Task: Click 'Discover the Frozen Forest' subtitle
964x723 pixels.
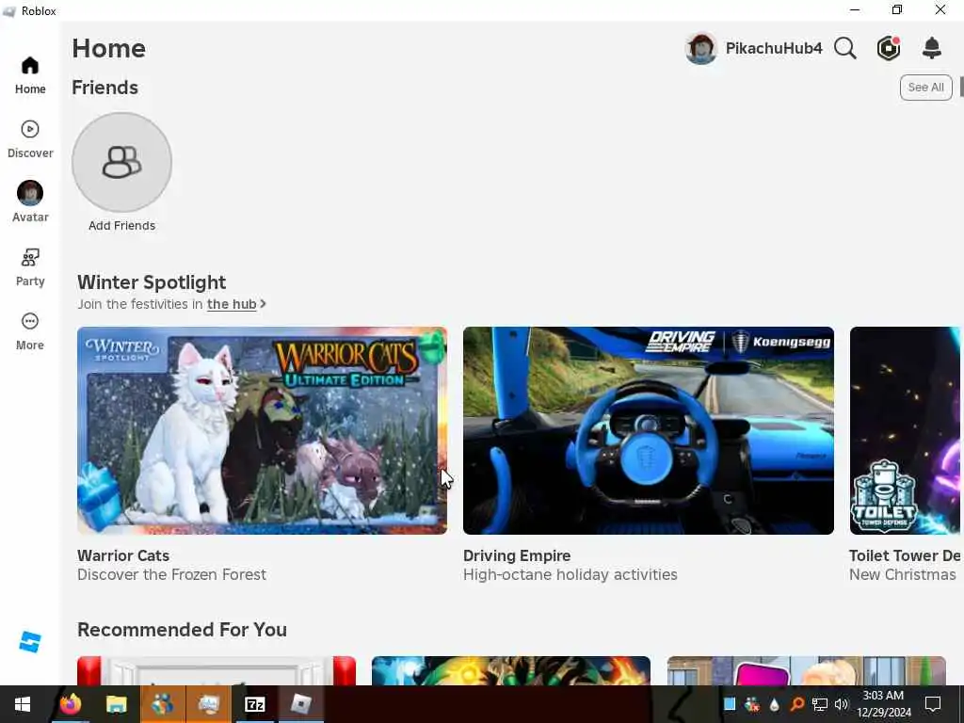Action: 171,575
